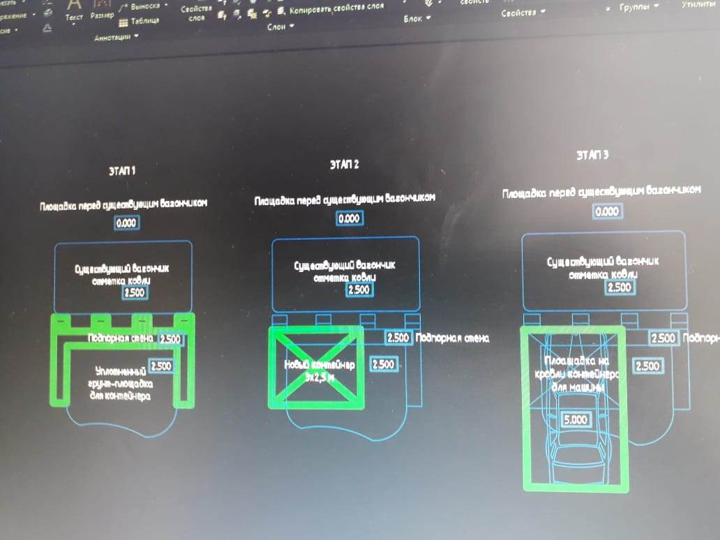Select 'Подпорная стена' text in ЭТАП 1

pyautogui.click(x=120, y=338)
